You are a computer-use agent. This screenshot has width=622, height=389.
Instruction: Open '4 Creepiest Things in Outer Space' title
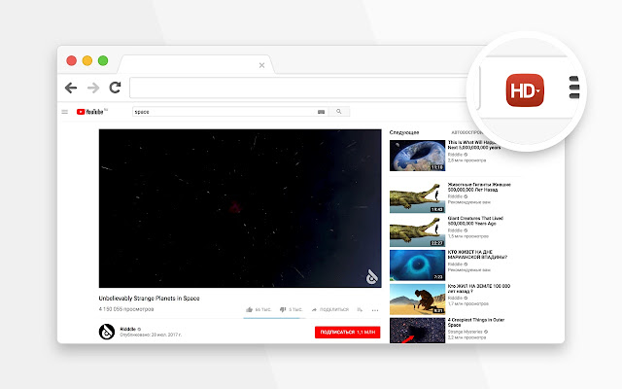click(x=476, y=322)
